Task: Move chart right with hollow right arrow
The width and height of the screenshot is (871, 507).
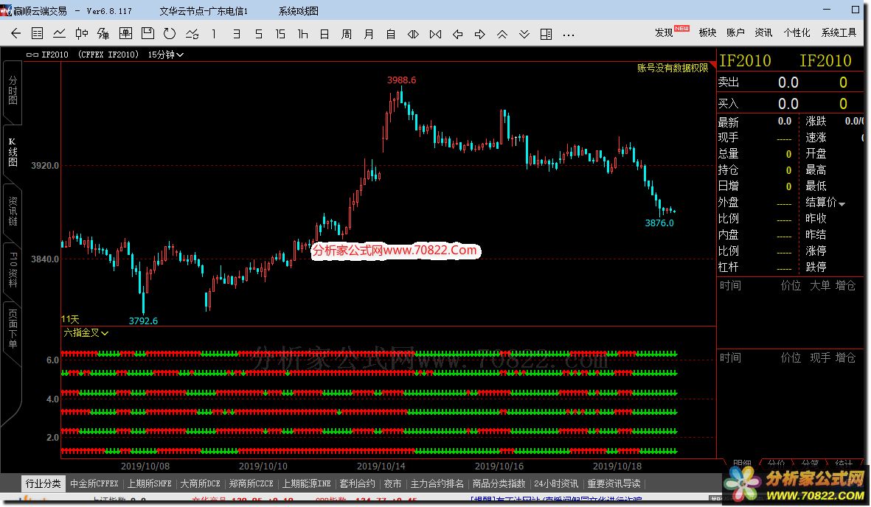Action: click(x=480, y=34)
